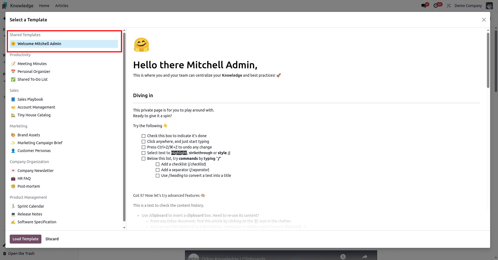Select the Meeting Minutes template

[x=64, y=64]
